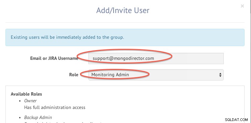Screen dimensions: 251x123
Task: Close the Add/Invite User dialog
Action: click(x=242, y=6)
